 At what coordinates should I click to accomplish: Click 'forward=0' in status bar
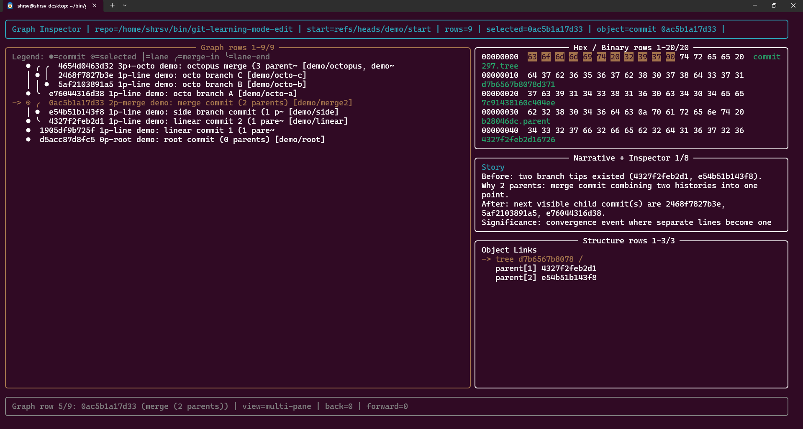(387, 406)
